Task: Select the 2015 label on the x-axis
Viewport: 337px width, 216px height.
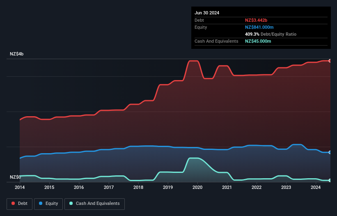Action: [x=49, y=187]
